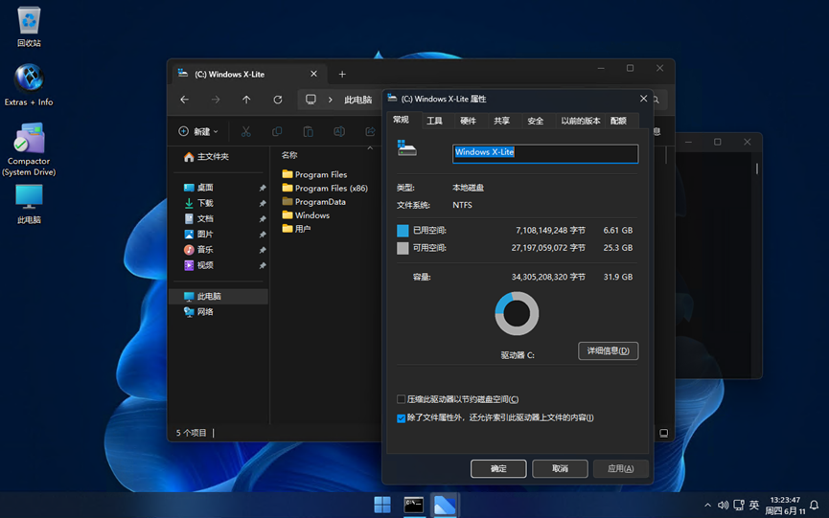Click the Share toolbar icon

pos(370,131)
